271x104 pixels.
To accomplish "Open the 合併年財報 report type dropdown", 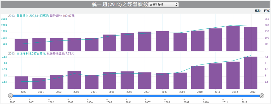I will pyautogui.click(x=163, y=5).
